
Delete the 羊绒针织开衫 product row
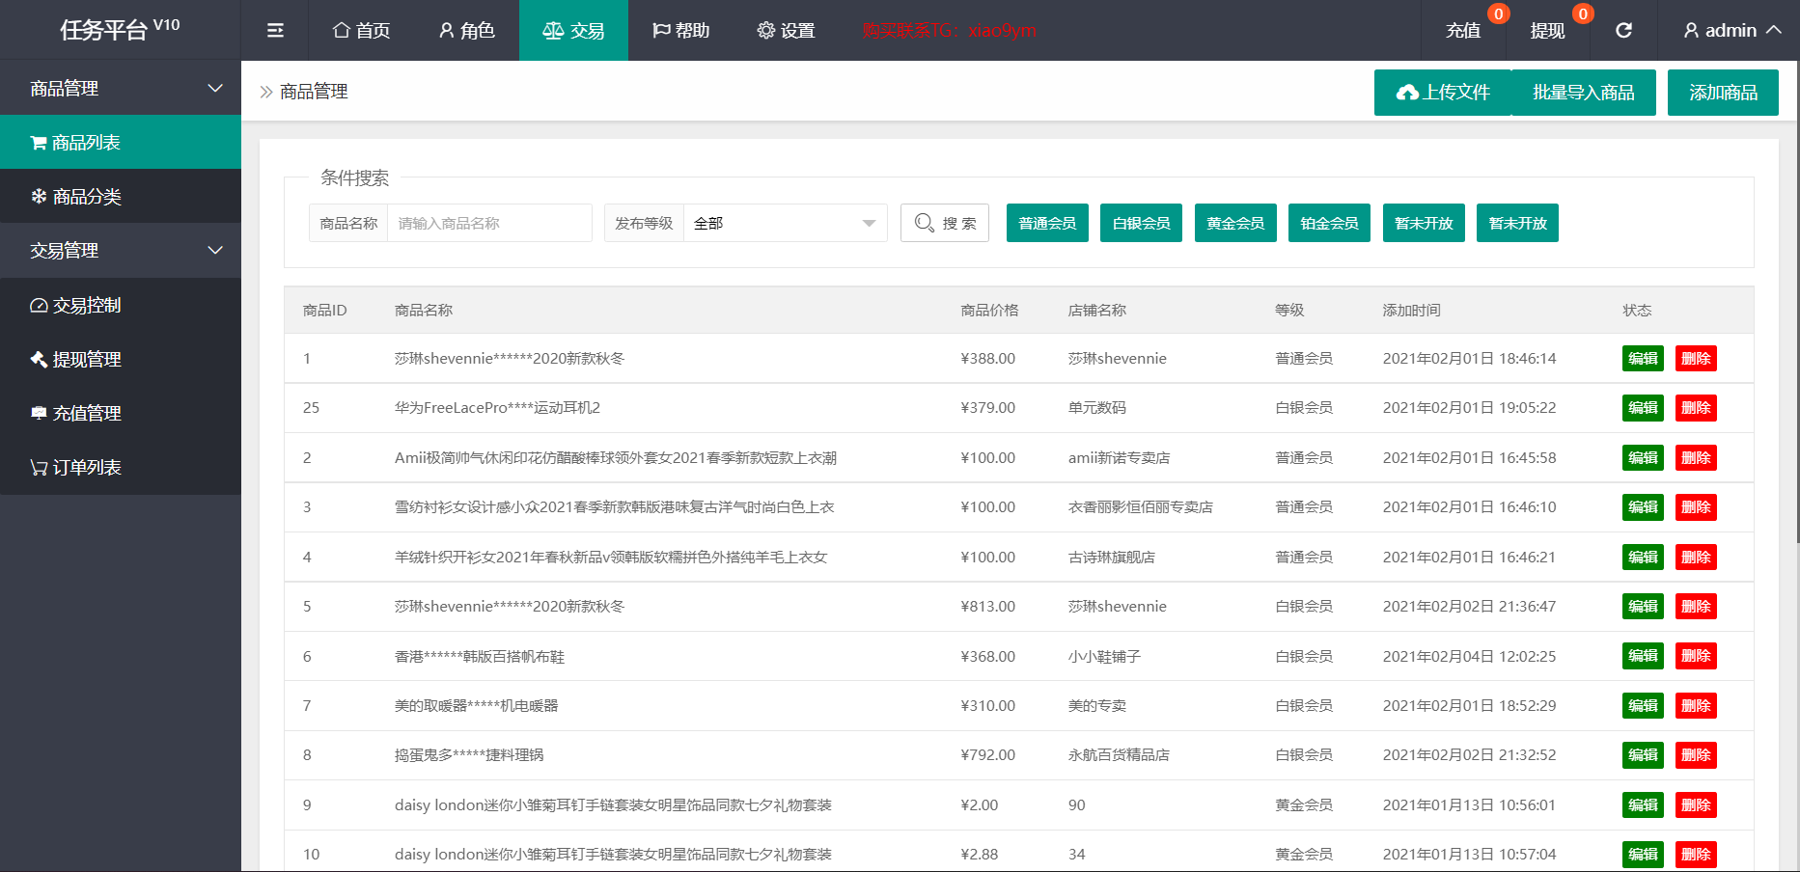(1696, 557)
